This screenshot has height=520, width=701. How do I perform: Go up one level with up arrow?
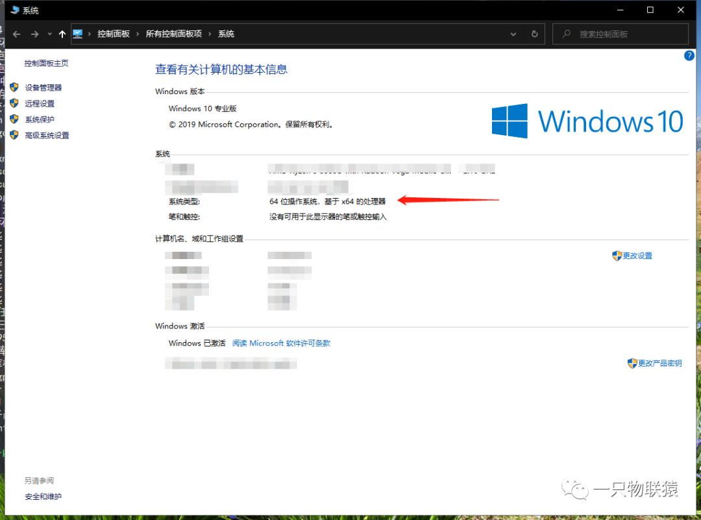pyautogui.click(x=62, y=34)
